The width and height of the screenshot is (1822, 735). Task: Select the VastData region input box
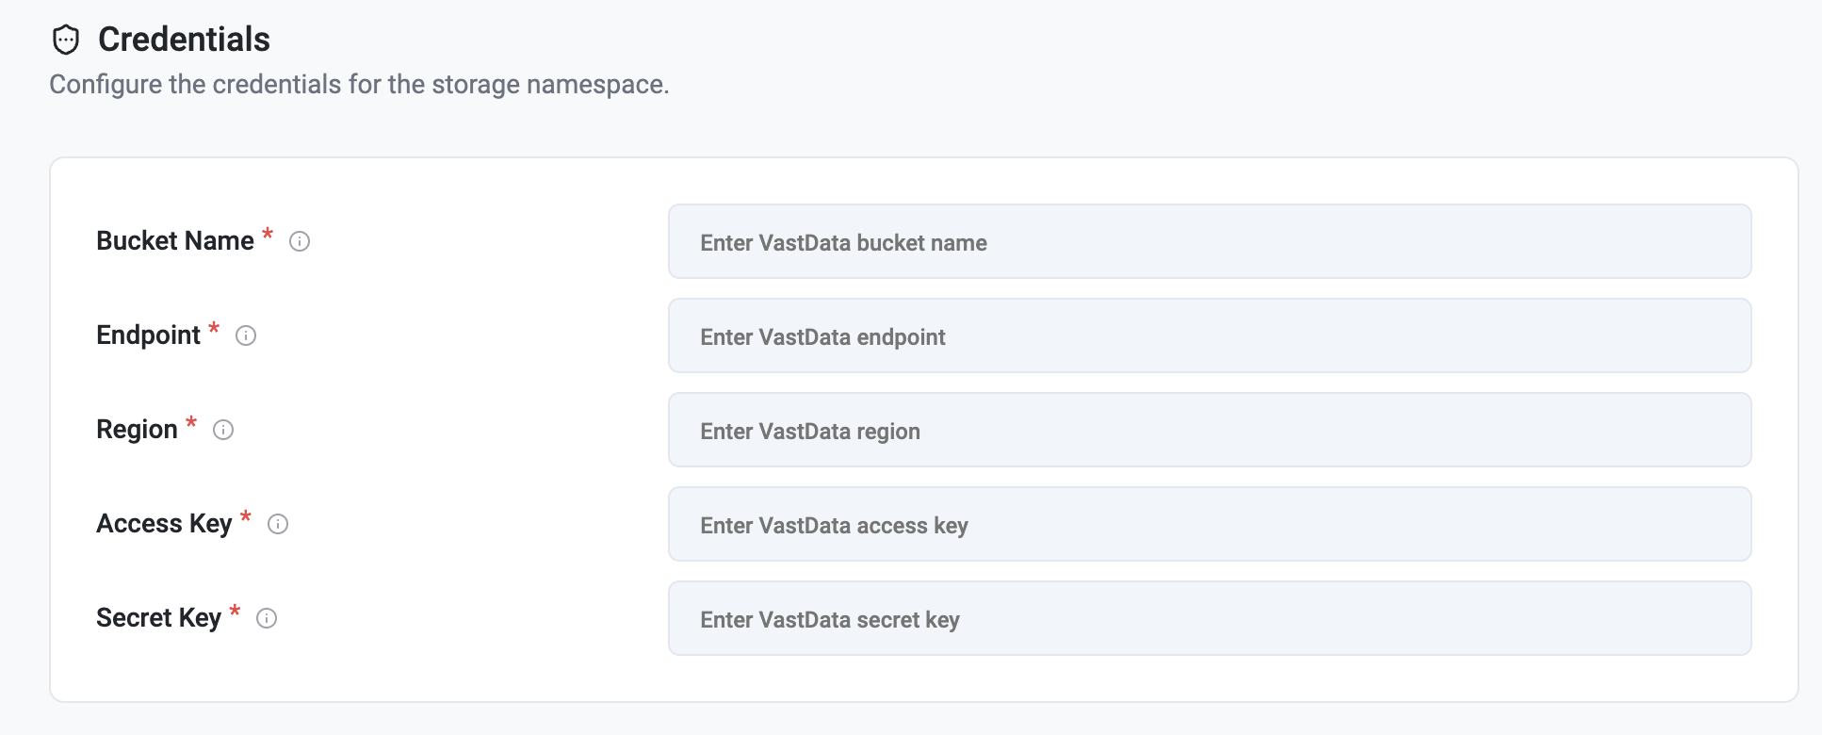click(1210, 430)
